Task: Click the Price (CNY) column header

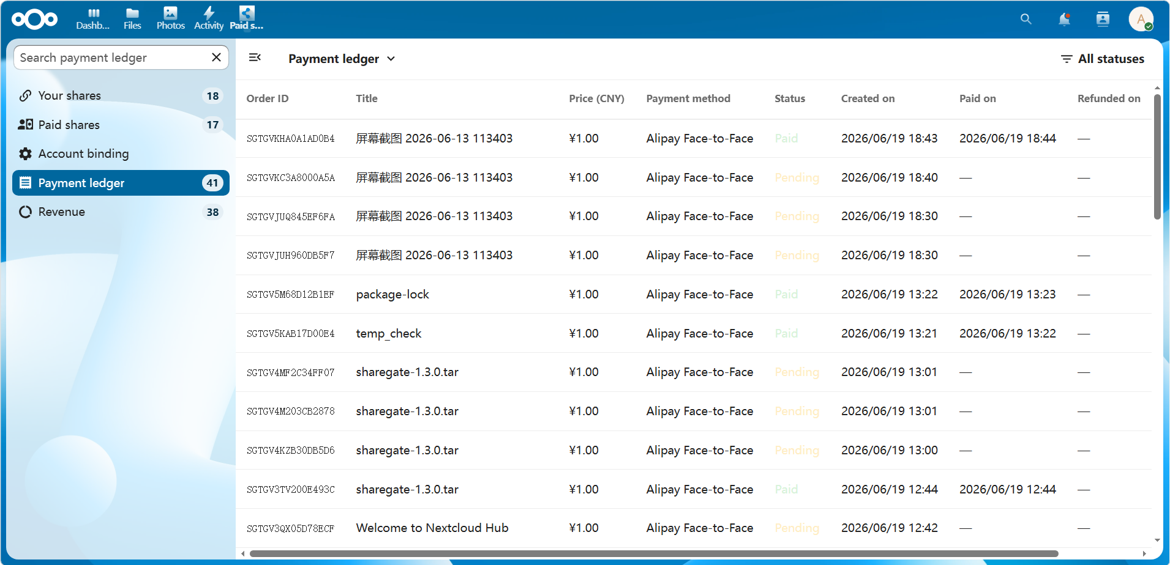Action: 596,98
